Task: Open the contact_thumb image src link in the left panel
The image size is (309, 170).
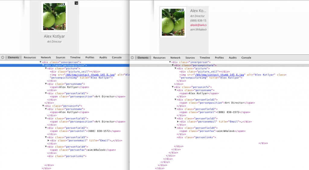Action: [x=90, y=75]
